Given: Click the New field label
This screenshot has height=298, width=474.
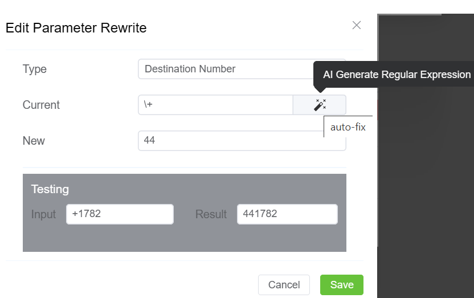Looking at the screenshot, I should 34,141.
